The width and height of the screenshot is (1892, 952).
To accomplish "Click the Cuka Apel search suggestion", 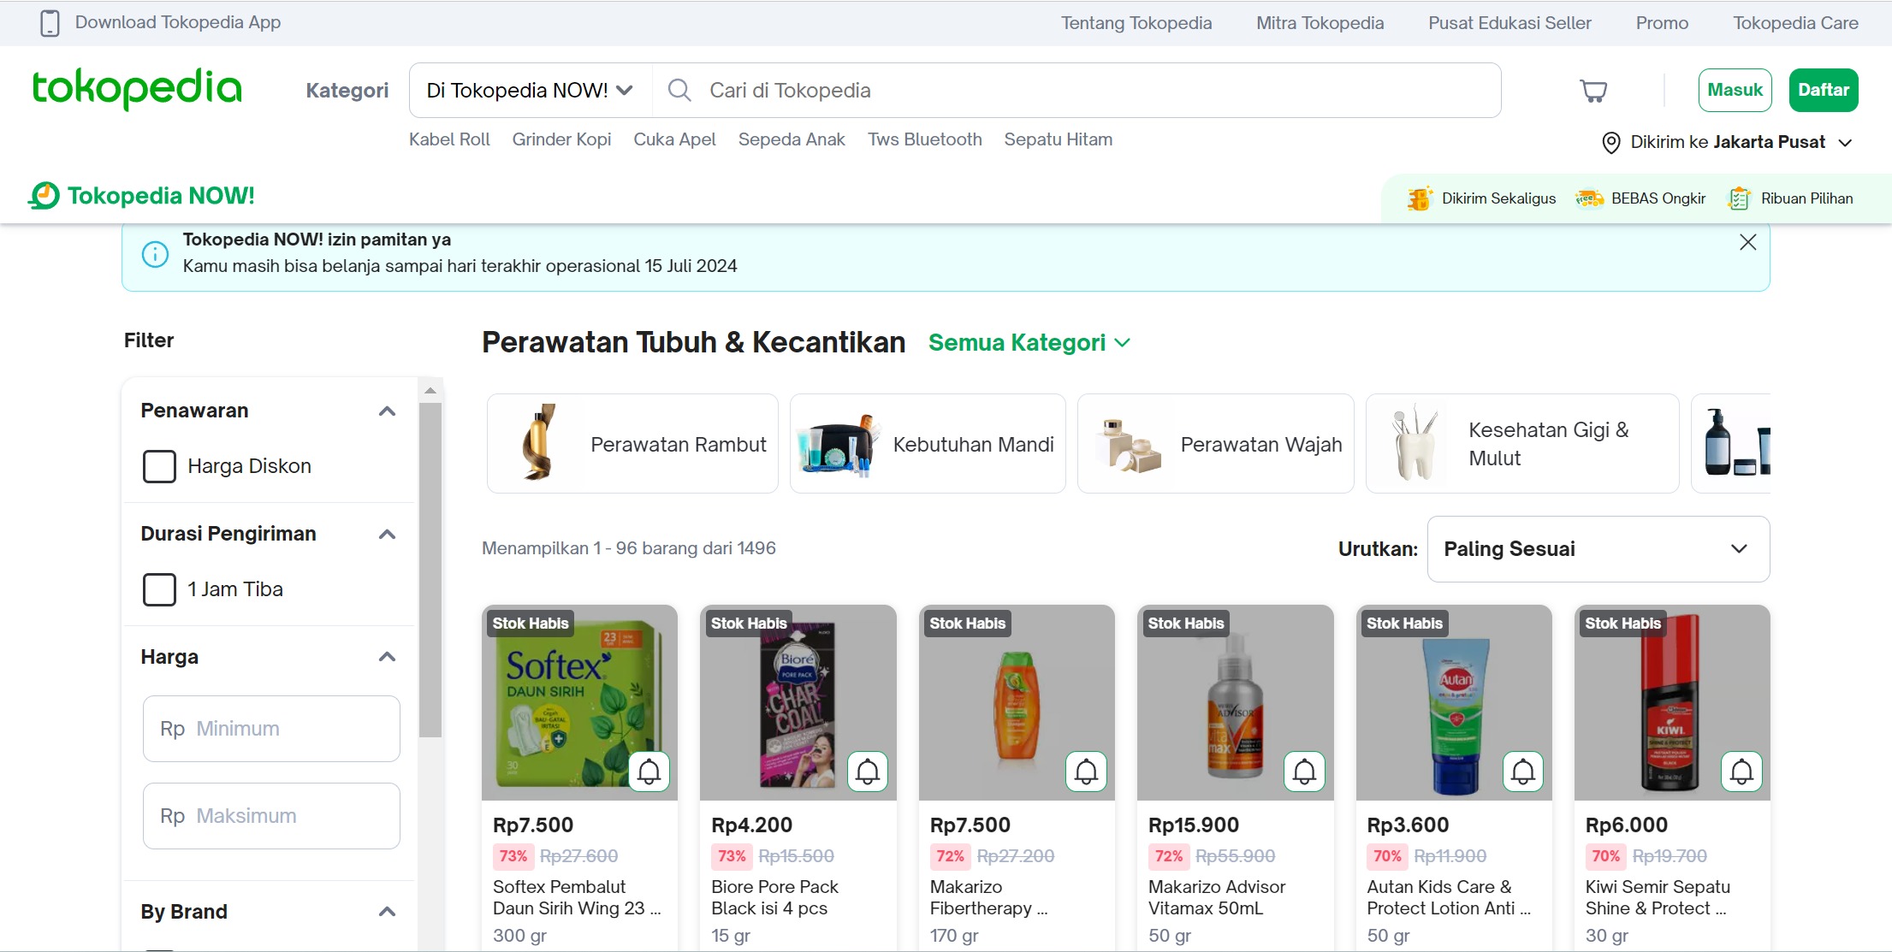I will pyautogui.click(x=674, y=139).
